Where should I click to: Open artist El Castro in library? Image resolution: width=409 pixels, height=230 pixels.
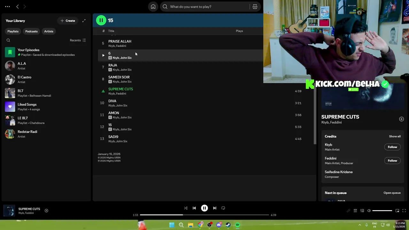click(46, 79)
